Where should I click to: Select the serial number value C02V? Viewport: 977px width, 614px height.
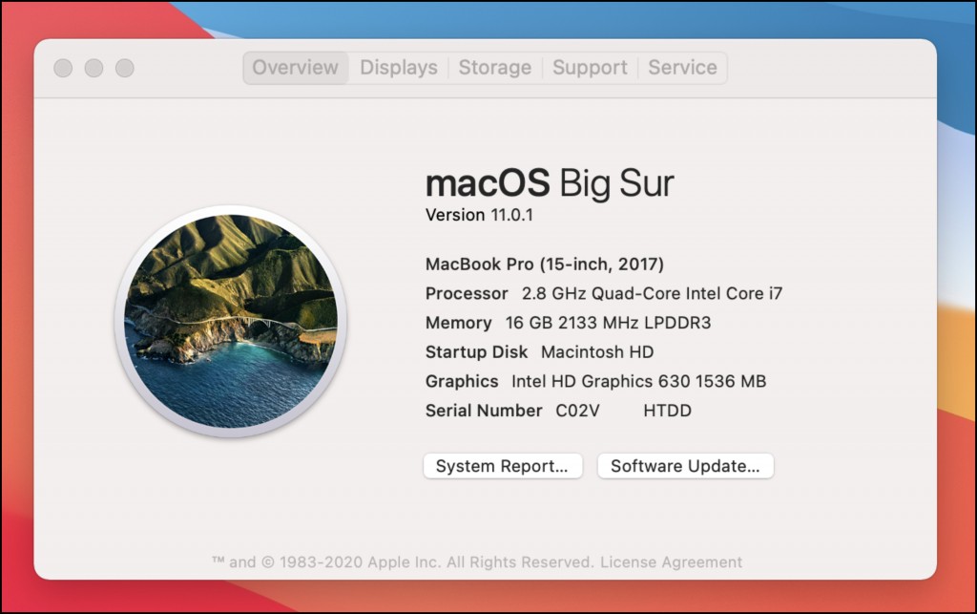624,411
